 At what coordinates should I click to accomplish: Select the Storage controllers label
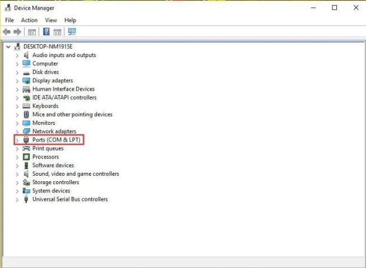point(55,182)
